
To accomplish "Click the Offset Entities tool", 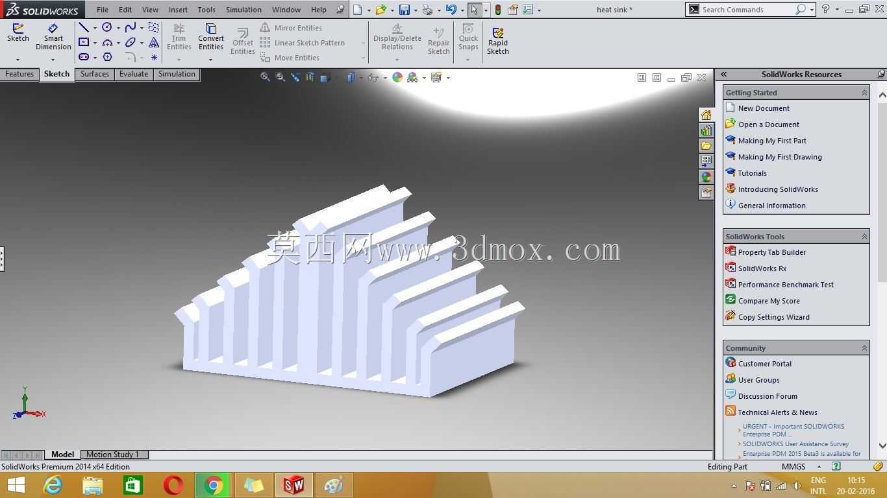I will (x=243, y=41).
